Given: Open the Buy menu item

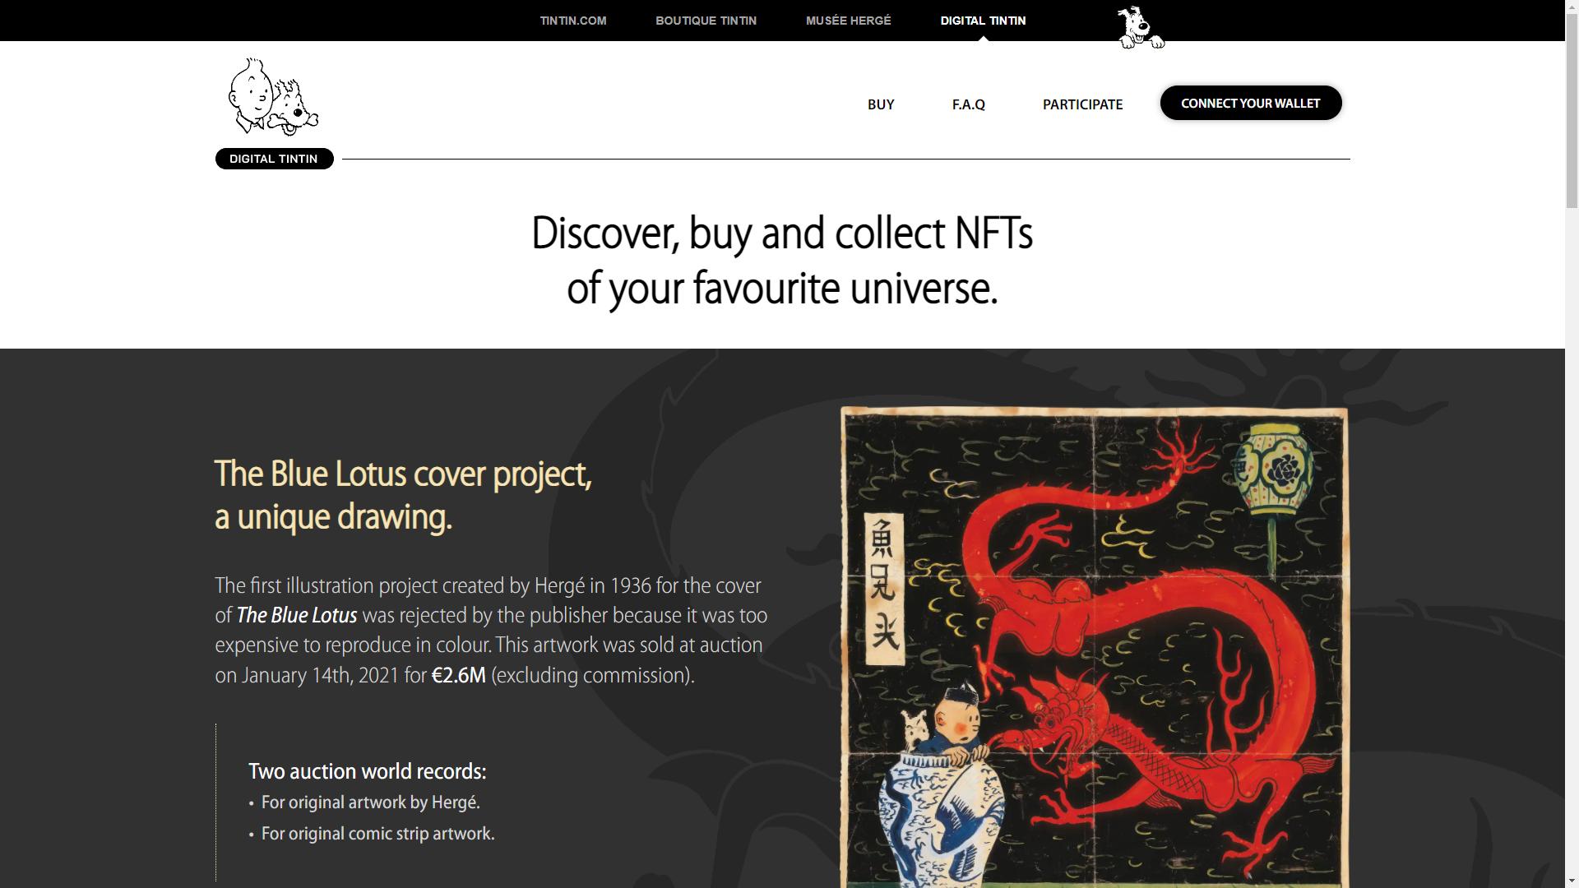Looking at the screenshot, I should 881,104.
